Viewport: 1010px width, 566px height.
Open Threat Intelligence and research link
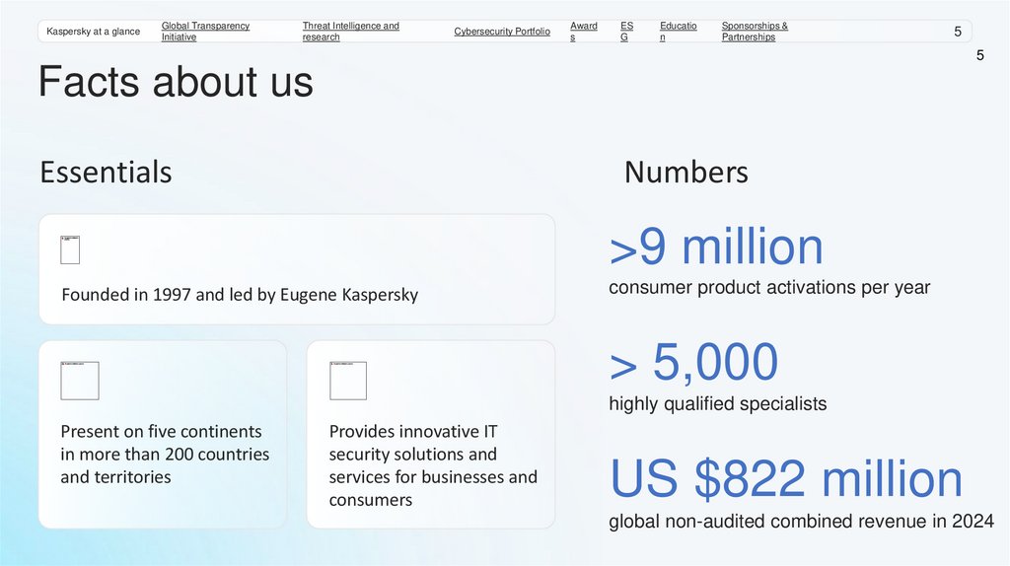(x=350, y=32)
